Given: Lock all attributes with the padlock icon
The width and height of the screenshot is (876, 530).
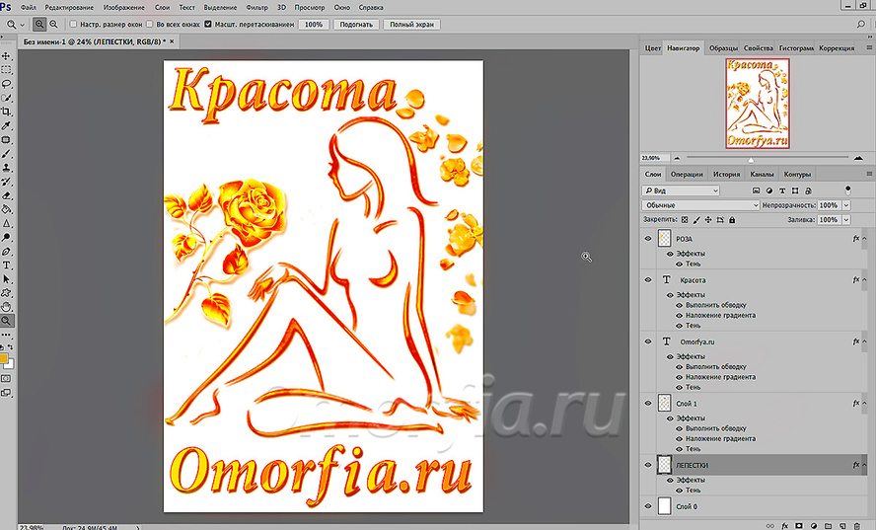Looking at the screenshot, I should pyautogui.click(x=732, y=220).
